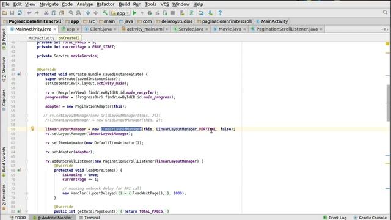
Task: Toggle the Event Log window
Action: (x=335, y=218)
